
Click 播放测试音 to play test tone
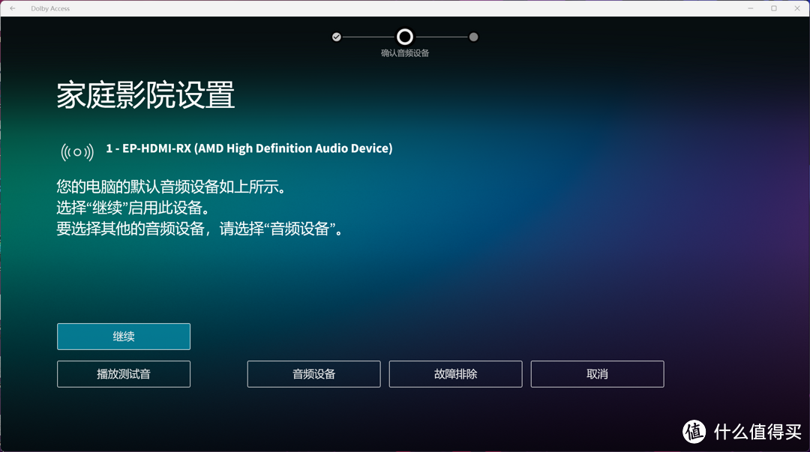tap(124, 374)
